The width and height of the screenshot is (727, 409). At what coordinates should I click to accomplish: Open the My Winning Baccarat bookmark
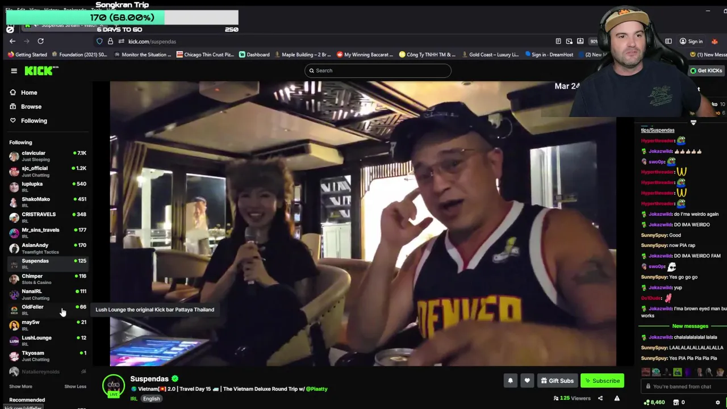pyautogui.click(x=364, y=55)
